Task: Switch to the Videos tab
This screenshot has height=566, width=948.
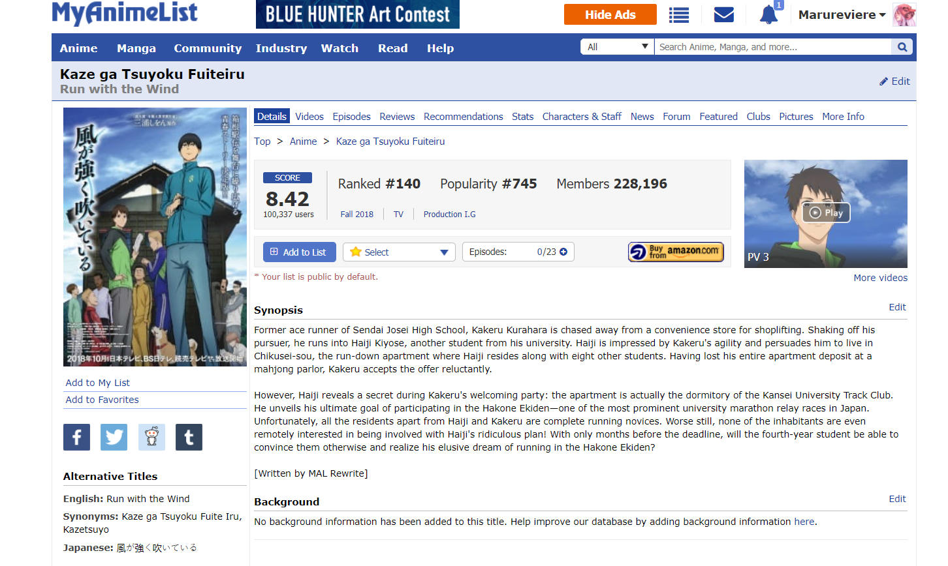Action: coord(309,117)
